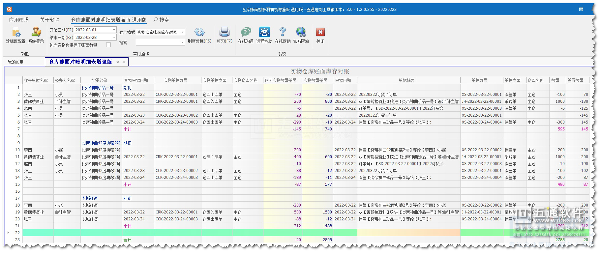Visit the 官方网站 official website
The width and height of the screenshot is (601, 253).
pyautogui.click(x=301, y=36)
